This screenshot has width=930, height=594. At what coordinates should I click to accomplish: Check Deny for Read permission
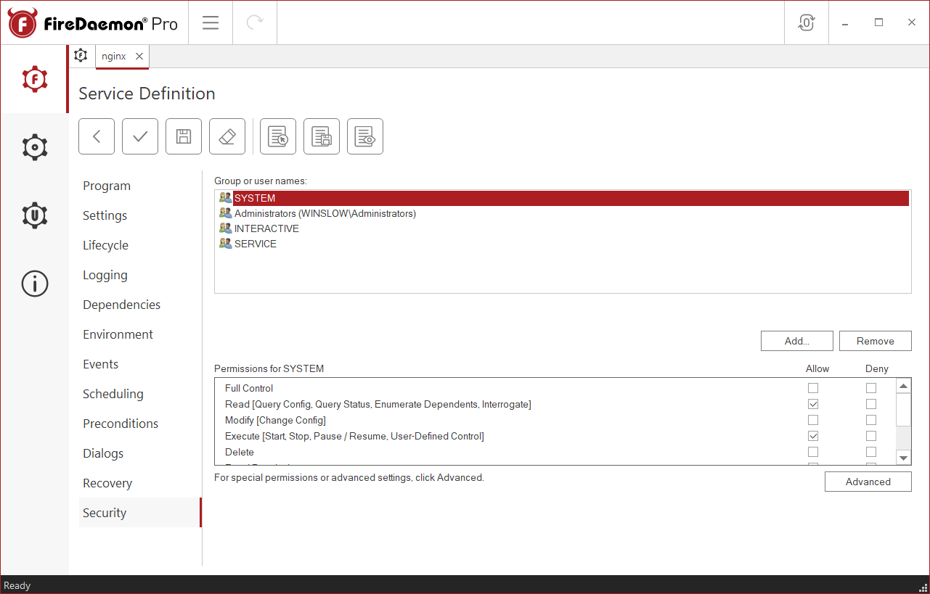point(871,404)
